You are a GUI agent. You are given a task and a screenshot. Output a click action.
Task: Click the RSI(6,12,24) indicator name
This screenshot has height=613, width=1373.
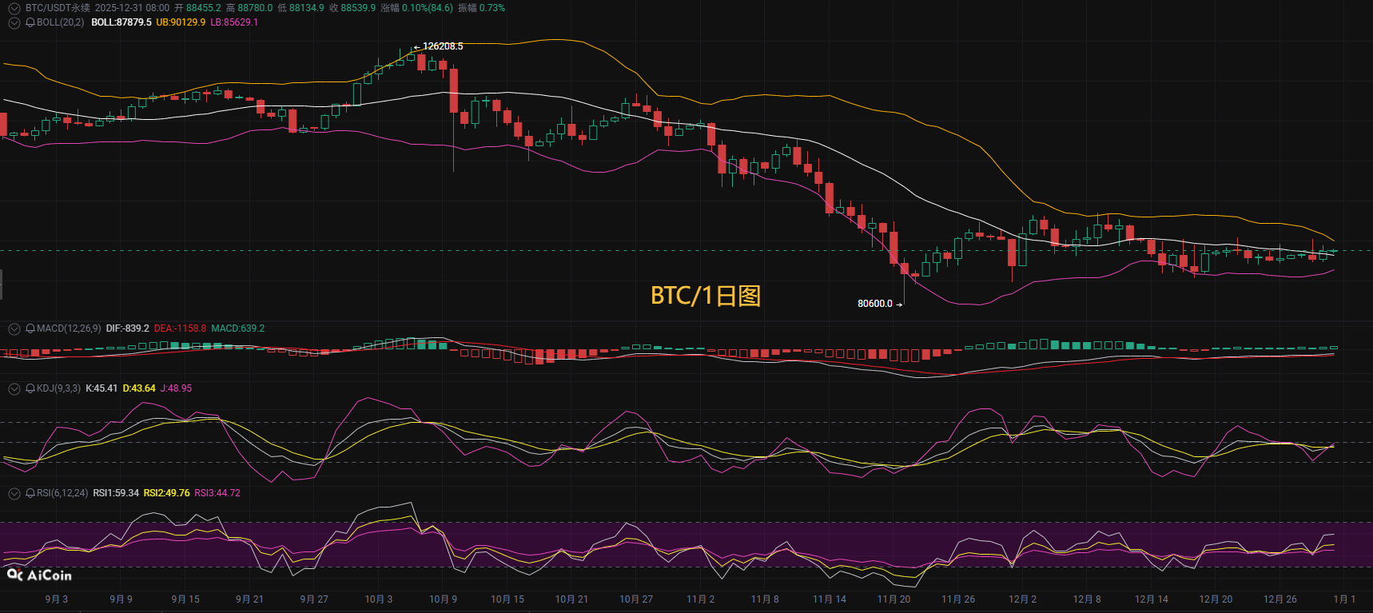(62, 493)
